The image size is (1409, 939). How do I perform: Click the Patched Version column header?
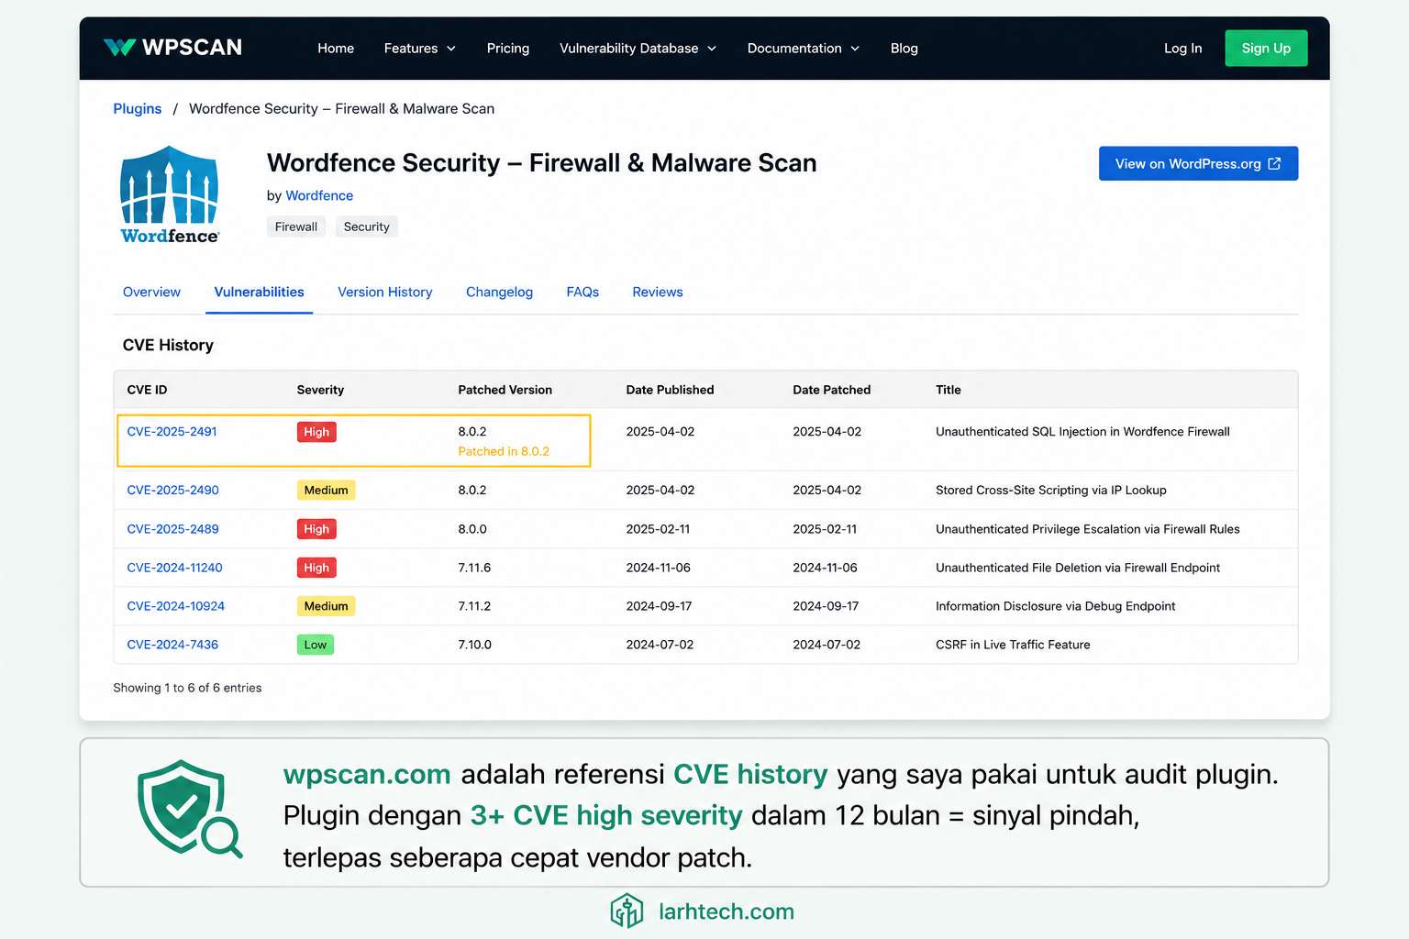(x=505, y=390)
